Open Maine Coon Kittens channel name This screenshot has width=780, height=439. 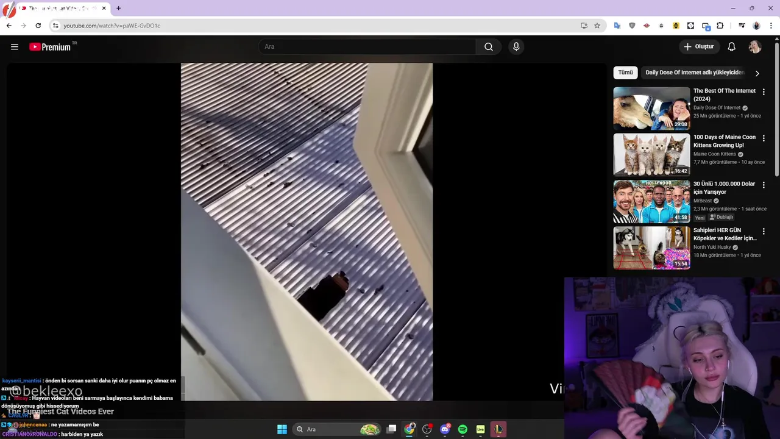point(715,154)
